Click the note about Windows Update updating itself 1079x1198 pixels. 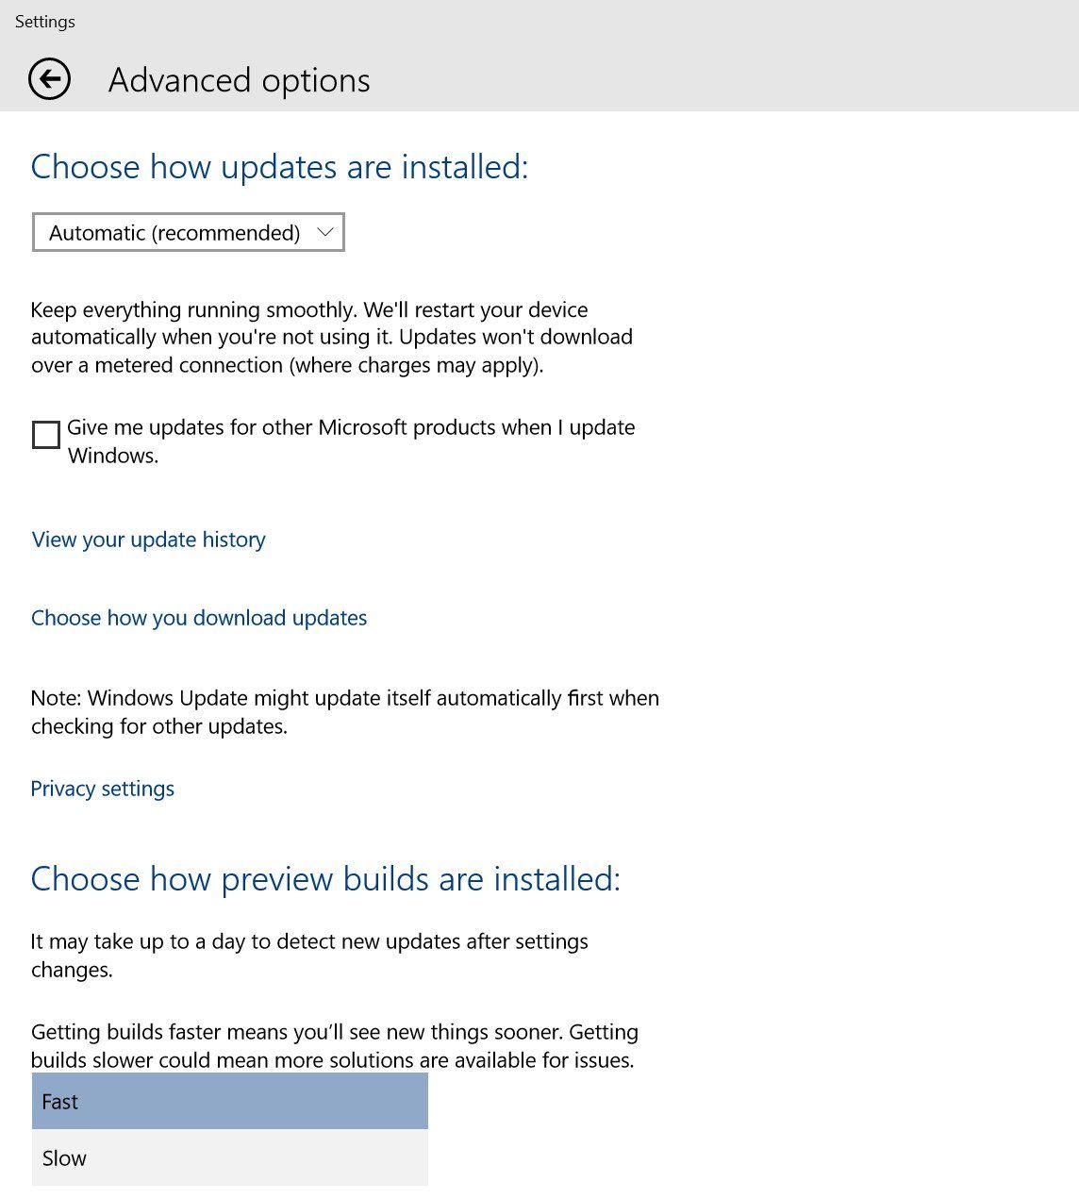[344, 712]
